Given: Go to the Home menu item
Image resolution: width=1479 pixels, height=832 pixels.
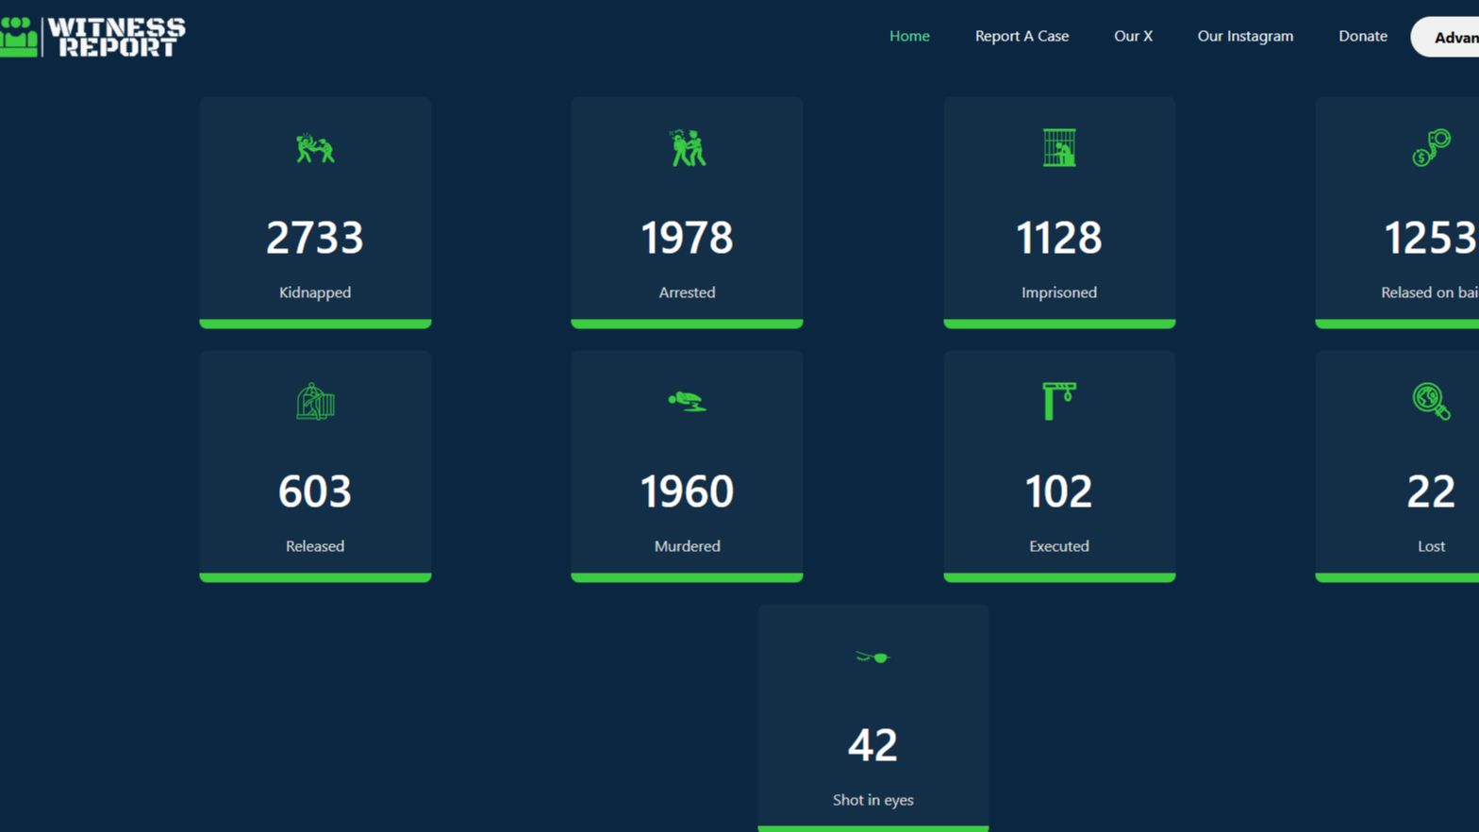Looking at the screenshot, I should point(909,36).
